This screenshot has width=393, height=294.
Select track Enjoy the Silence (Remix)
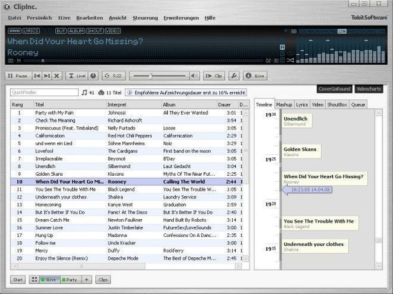(x=127, y=258)
